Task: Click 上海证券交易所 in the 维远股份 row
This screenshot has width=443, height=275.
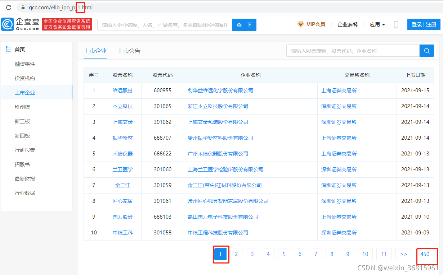Action: coord(339,90)
